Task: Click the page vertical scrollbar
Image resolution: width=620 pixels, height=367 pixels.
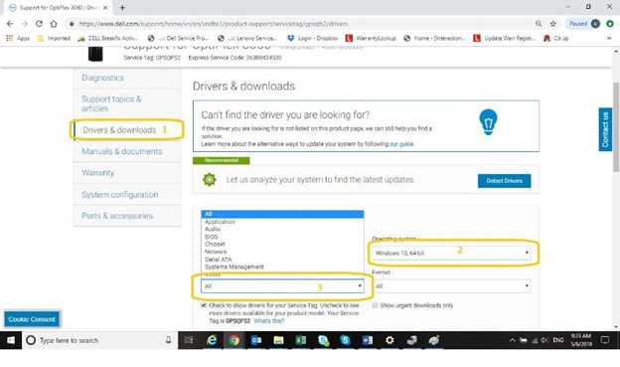Action: click(x=616, y=127)
